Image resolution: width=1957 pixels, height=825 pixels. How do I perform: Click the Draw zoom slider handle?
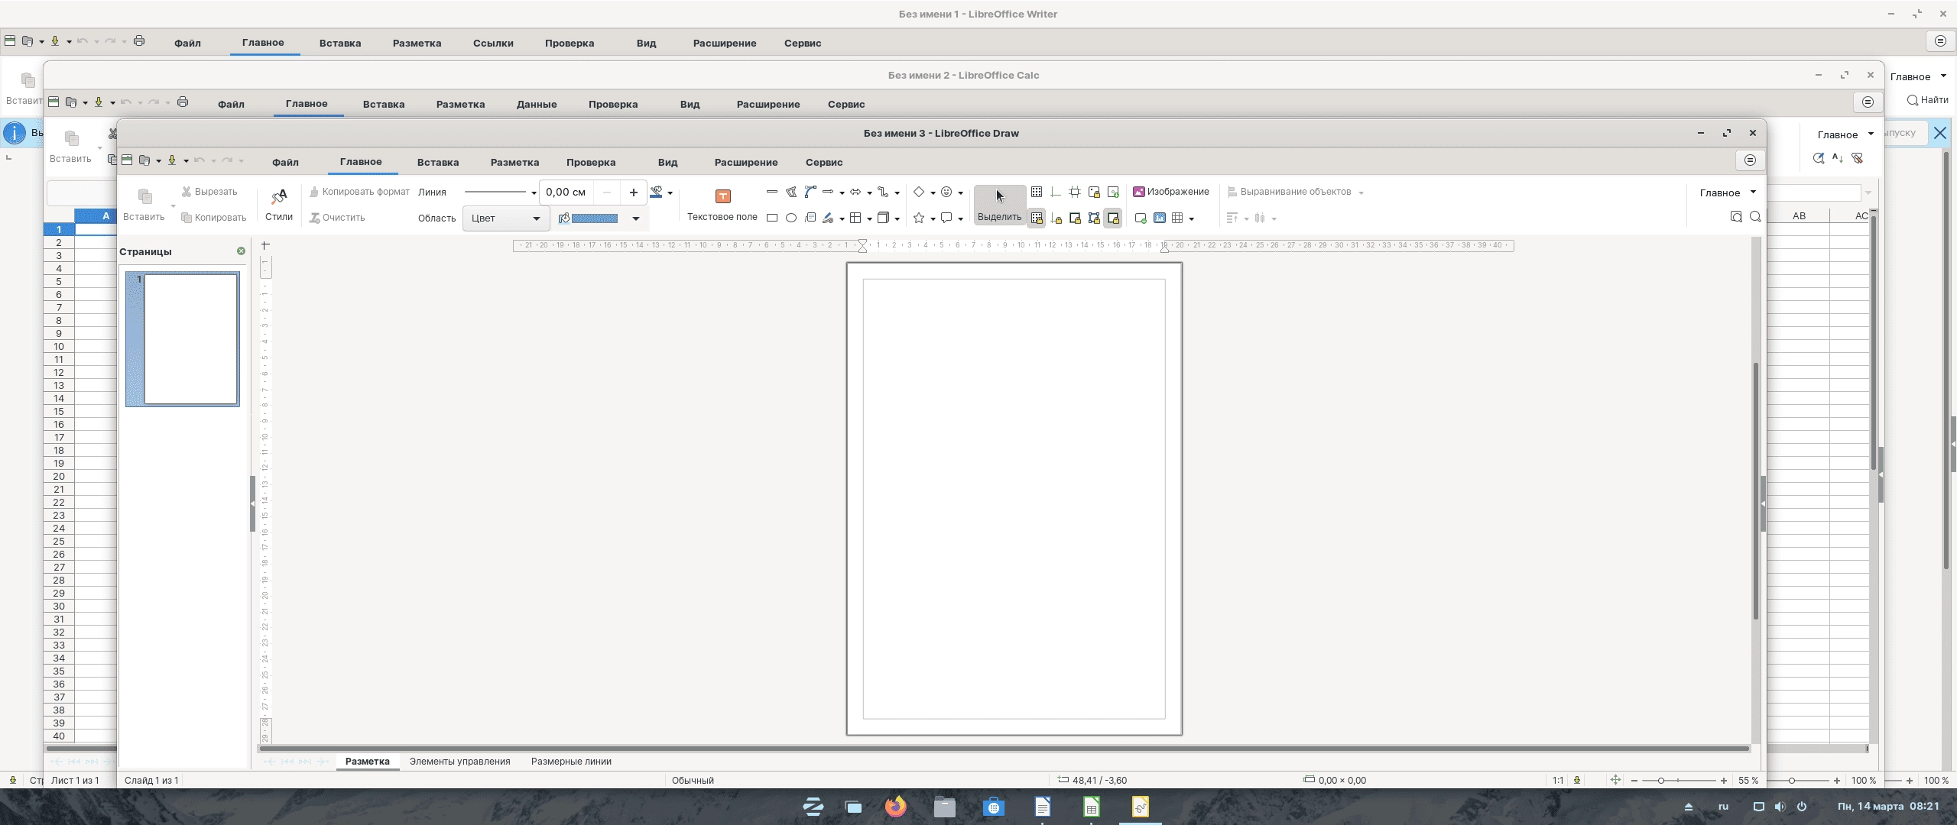click(1660, 781)
